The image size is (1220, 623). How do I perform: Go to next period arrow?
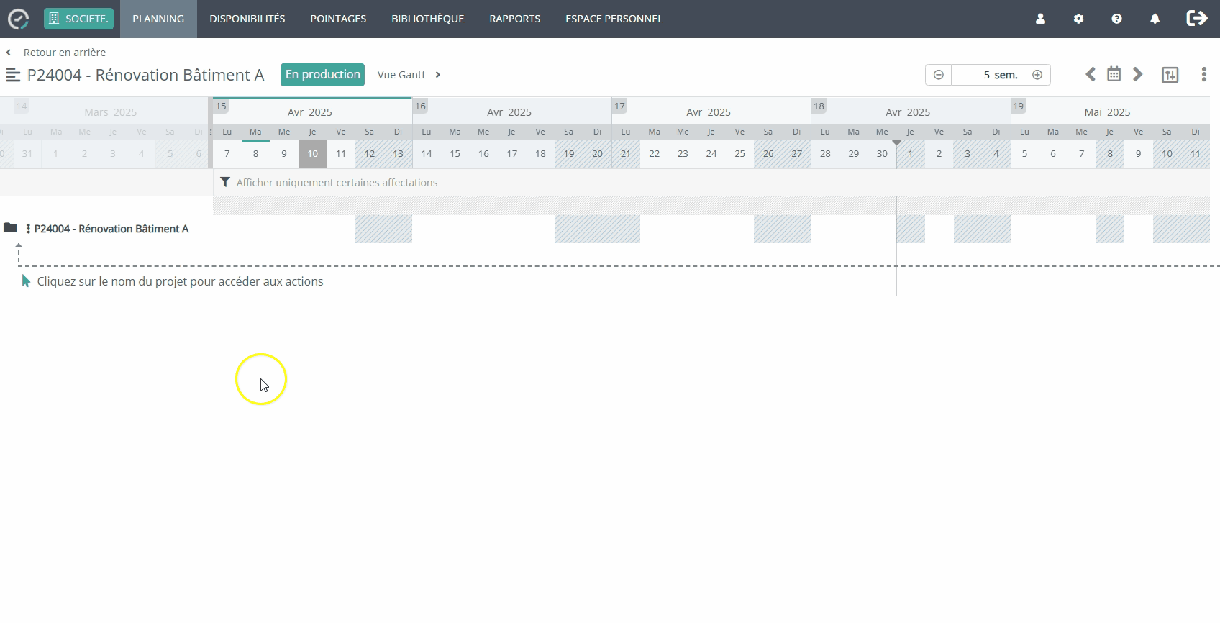1137,74
